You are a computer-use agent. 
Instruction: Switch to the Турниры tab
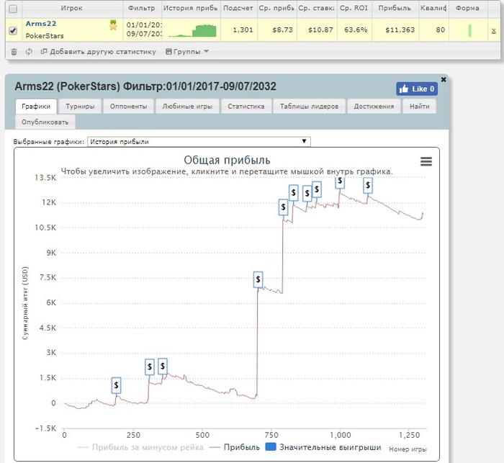80,107
